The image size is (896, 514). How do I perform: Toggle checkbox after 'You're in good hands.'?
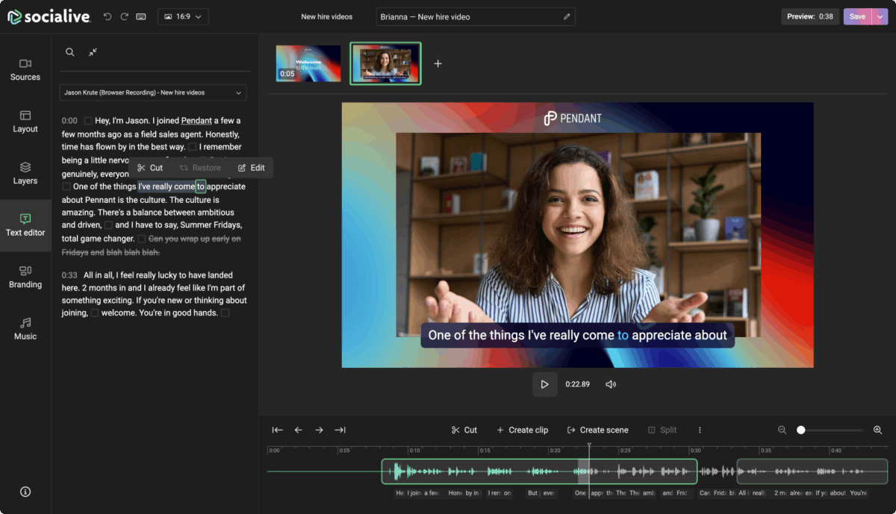pos(225,313)
